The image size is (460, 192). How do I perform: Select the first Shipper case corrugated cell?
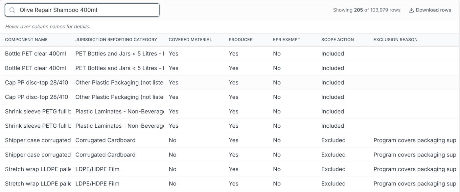(x=38, y=140)
